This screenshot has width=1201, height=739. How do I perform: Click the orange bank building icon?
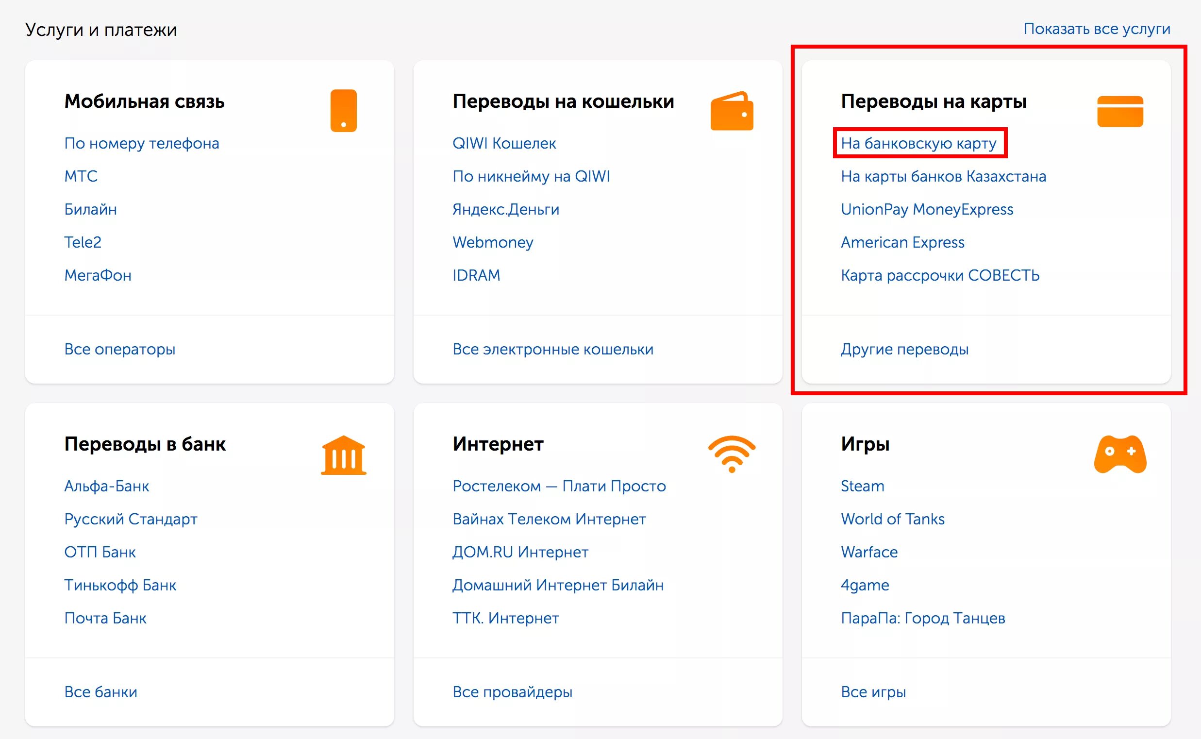pos(344,455)
